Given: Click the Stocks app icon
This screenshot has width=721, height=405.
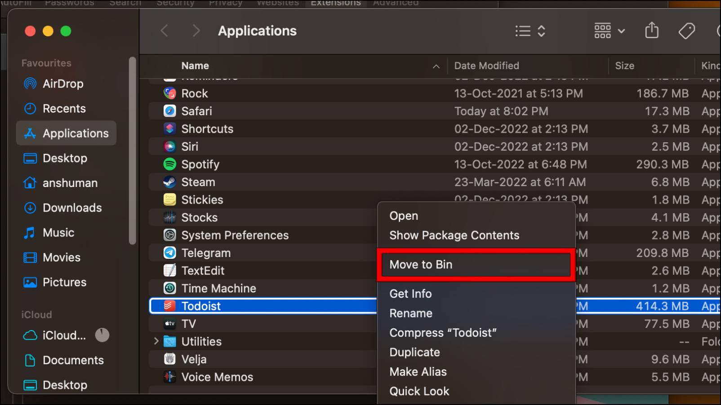Looking at the screenshot, I should pyautogui.click(x=169, y=218).
